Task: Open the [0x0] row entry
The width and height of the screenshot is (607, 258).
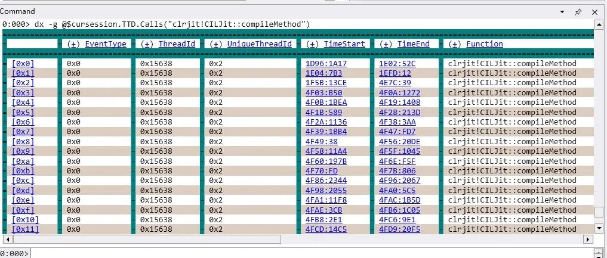Action: point(23,63)
